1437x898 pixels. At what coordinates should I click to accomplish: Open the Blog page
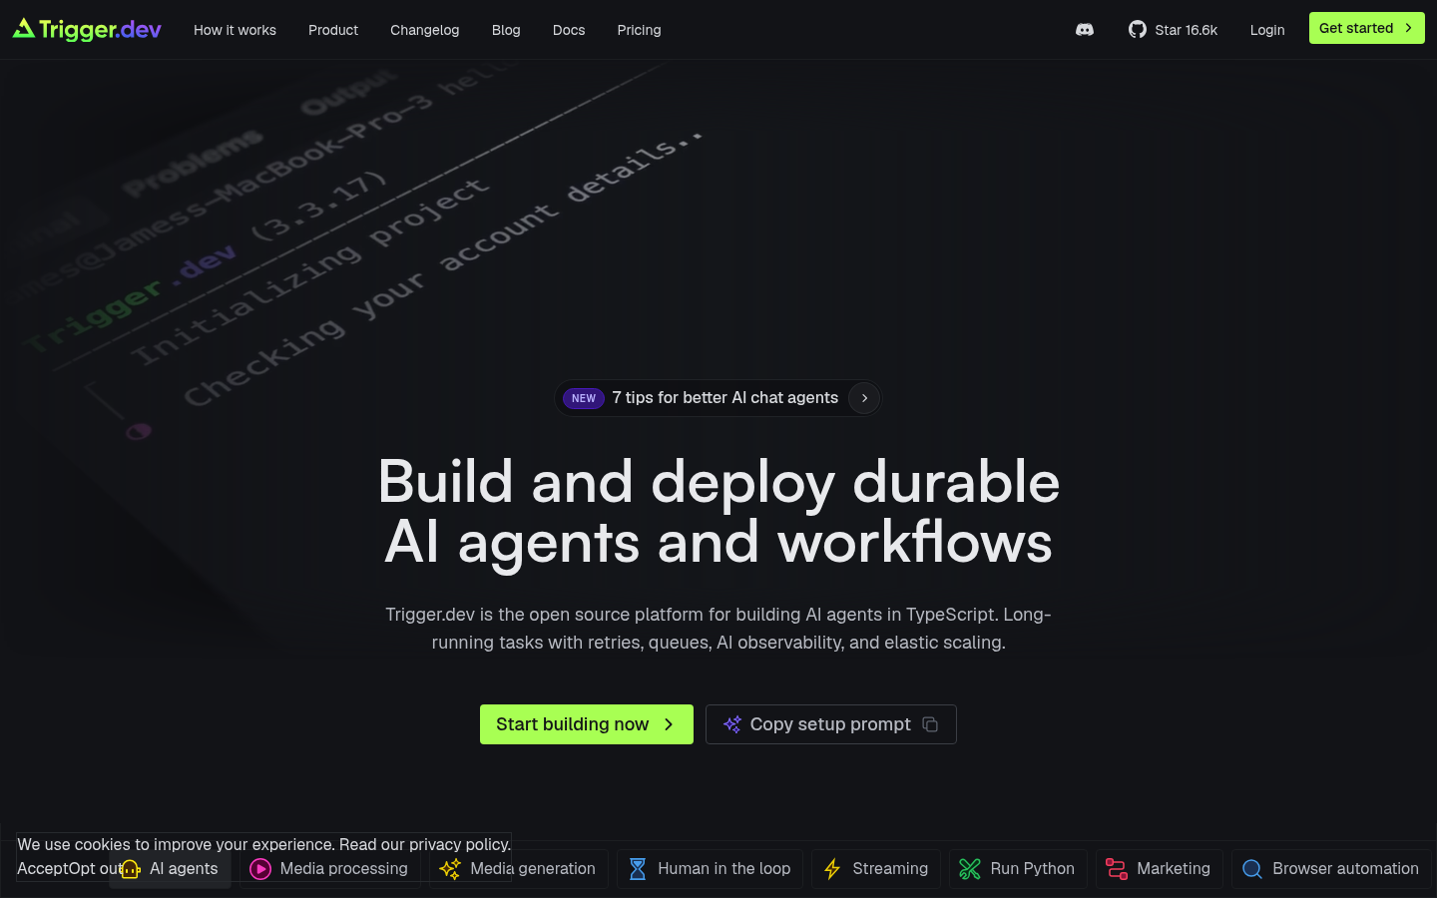[506, 30]
